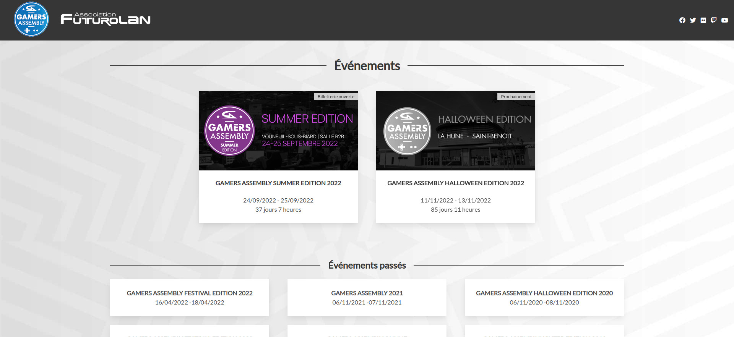
Task: Click the purple Summer Edition round logo
Action: [x=229, y=131]
